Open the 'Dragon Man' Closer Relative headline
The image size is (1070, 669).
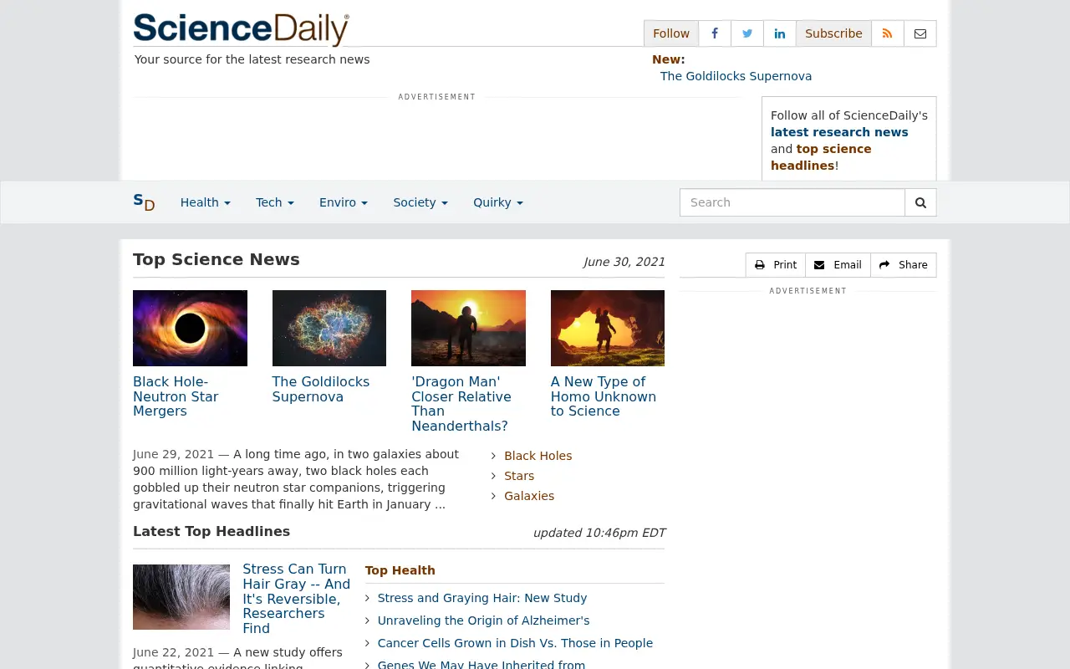click(x=461, y=404)
